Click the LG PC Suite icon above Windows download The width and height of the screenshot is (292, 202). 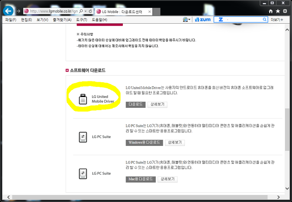pos(83,137)
